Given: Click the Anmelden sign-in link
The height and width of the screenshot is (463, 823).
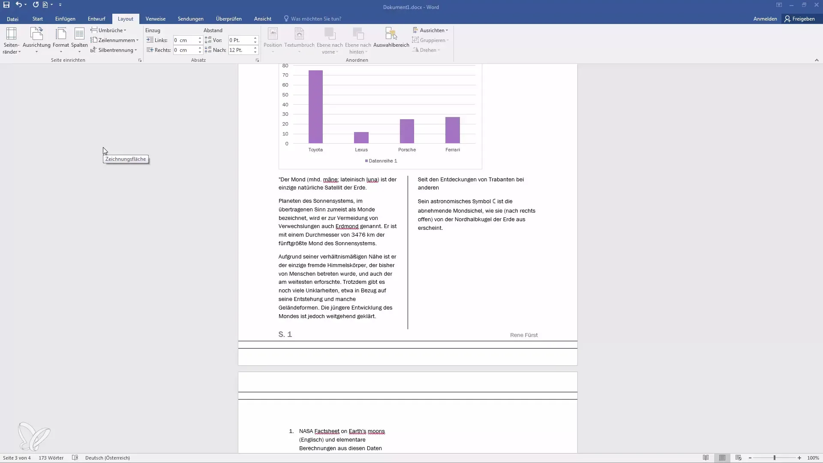Looking at the screenshot, I should [x=765, y=19].
